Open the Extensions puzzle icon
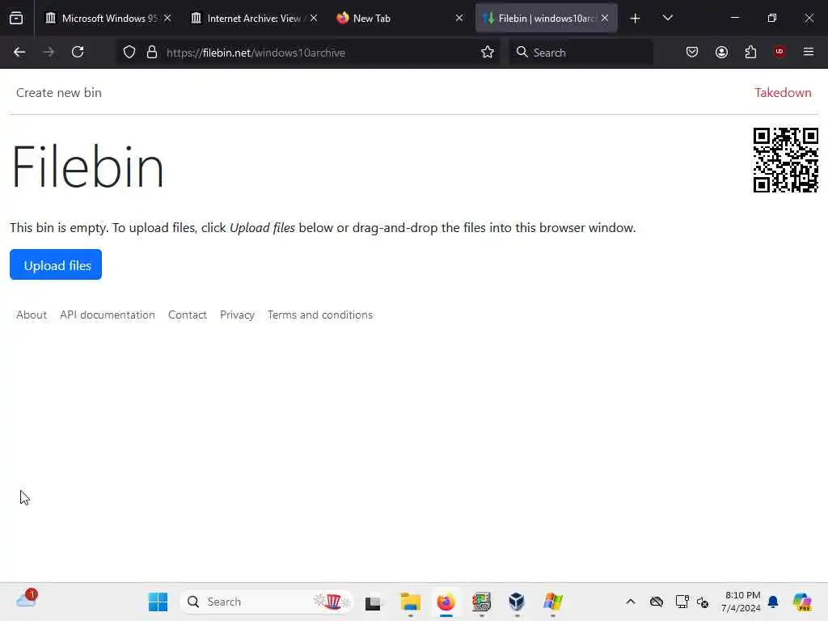828x621 pixels. pyautogui.click(x=750, y=53)
